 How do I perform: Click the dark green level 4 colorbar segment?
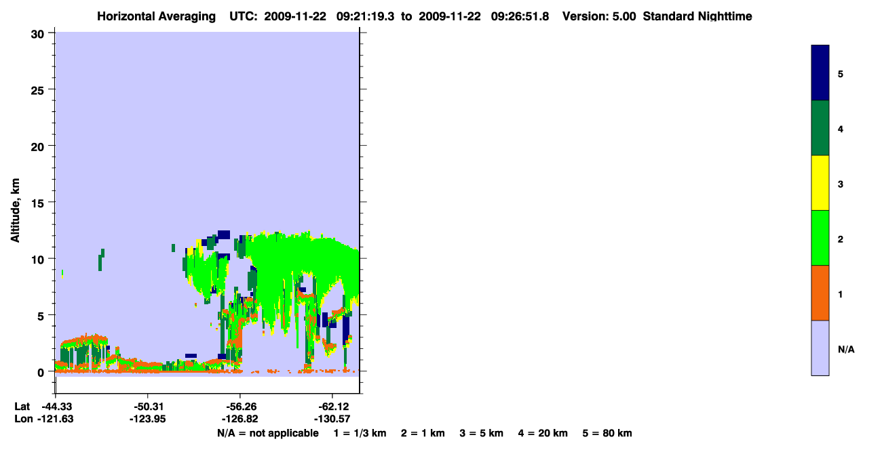tap(820, 128)
